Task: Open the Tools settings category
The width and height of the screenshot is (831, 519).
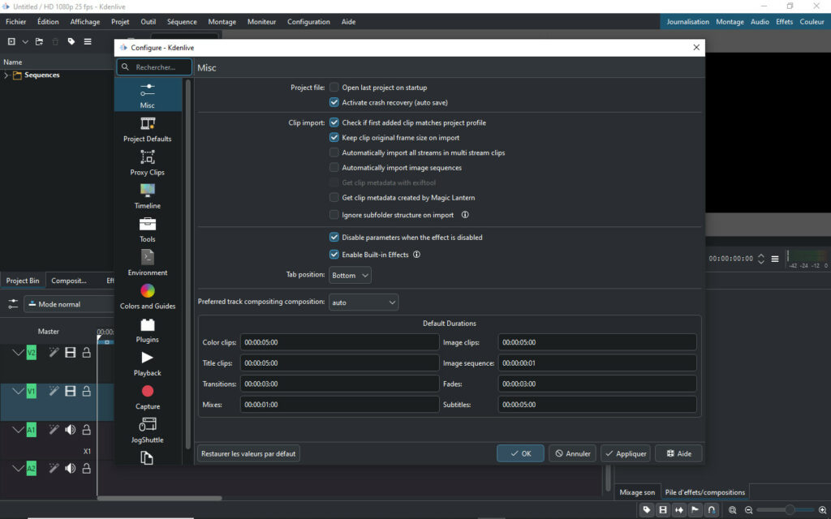Action: click(148, 229)
